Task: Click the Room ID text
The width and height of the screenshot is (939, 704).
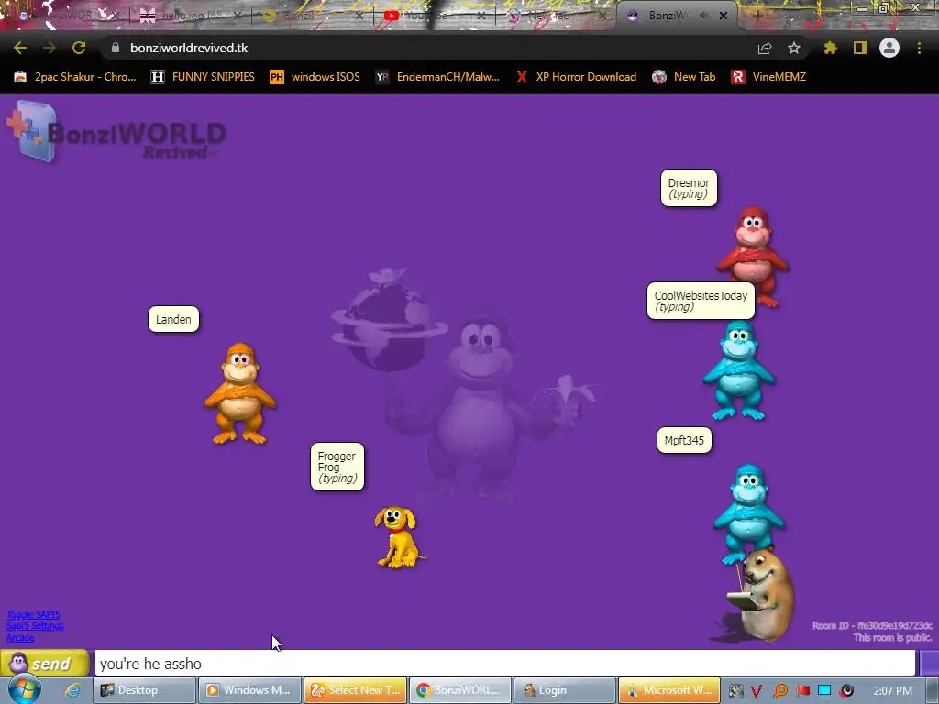Action: 872,625
